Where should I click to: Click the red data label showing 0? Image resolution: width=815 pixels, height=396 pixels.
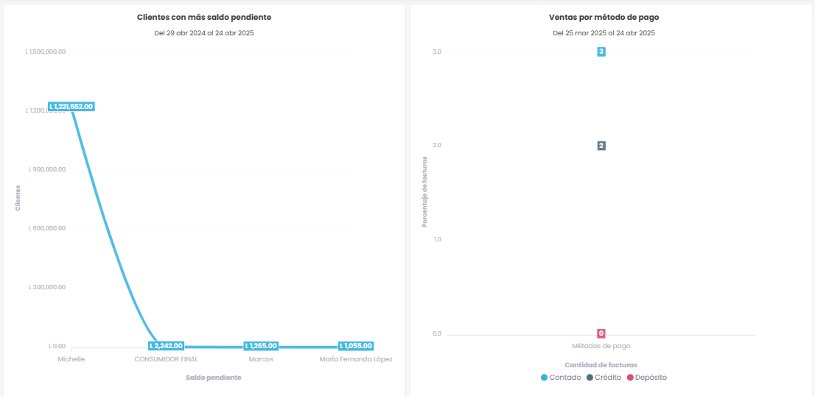[601, 333]
